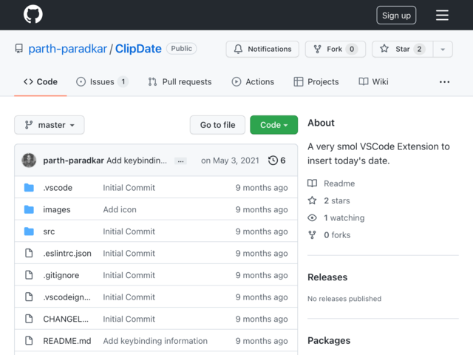Click the bell icon in Notifications
Screen dimensions: 473x355
coord(238,49)
